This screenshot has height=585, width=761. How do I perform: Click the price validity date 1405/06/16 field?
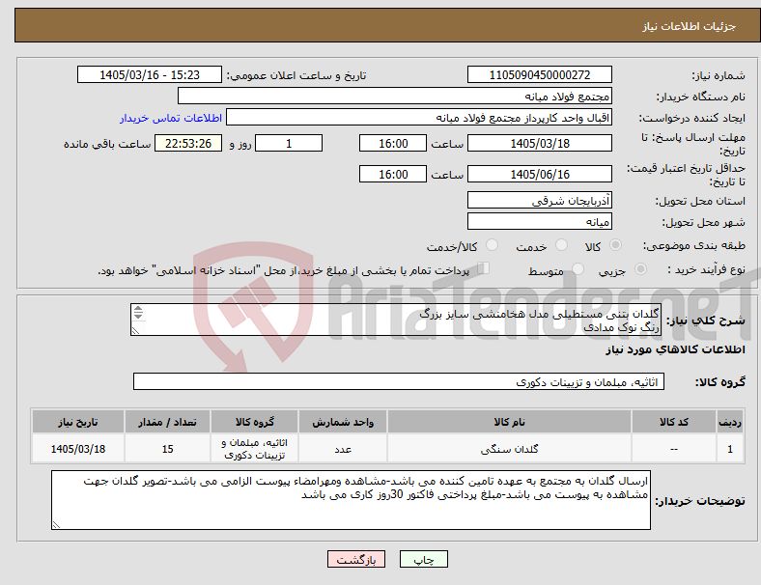(540, 174)
